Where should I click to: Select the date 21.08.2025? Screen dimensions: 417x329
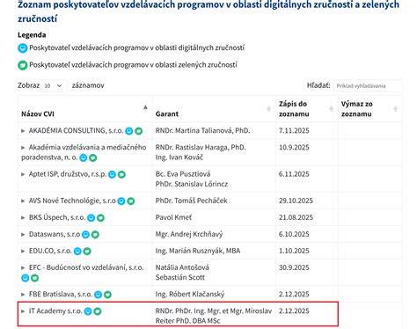point(296,217)
